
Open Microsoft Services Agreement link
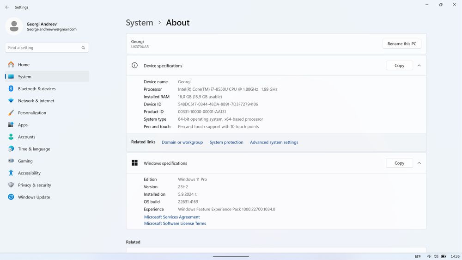tap(172, 217)
